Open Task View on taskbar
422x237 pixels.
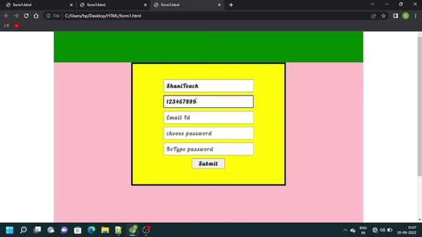(x=37, y=230)
